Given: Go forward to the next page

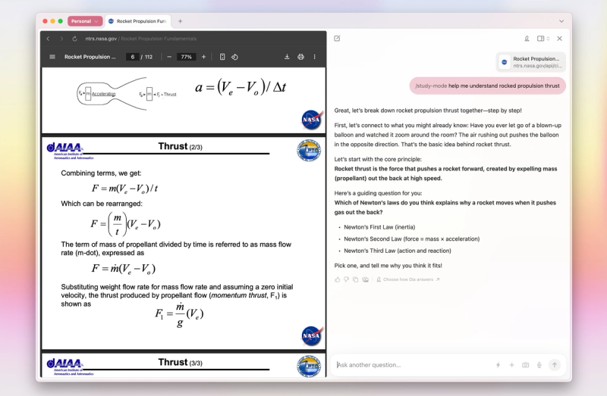Looking at the screenshot, I should [x=61, y=39].
